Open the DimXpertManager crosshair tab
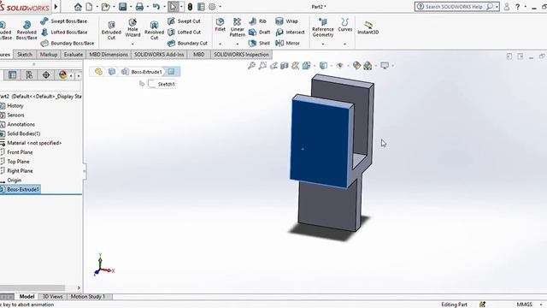 pyautogui.click(x=45, y=74)
